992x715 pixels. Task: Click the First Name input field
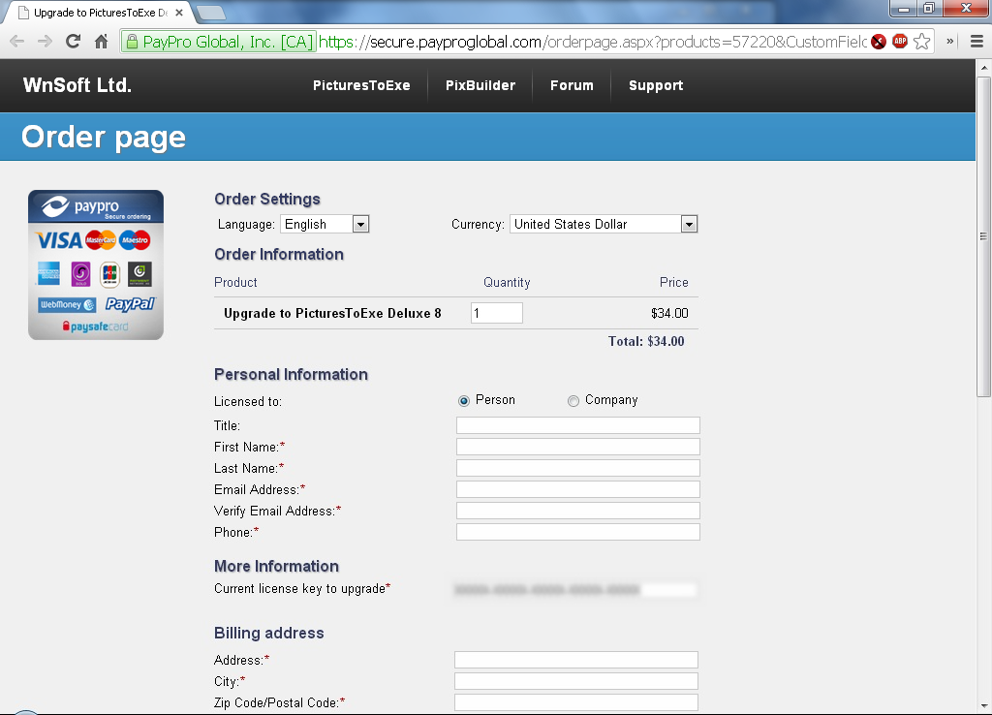click(577, 447)
